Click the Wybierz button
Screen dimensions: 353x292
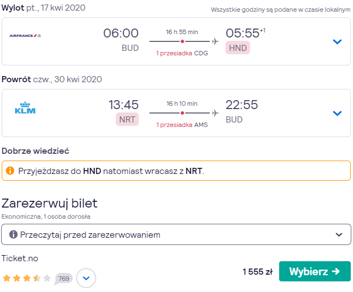(315, 271)
